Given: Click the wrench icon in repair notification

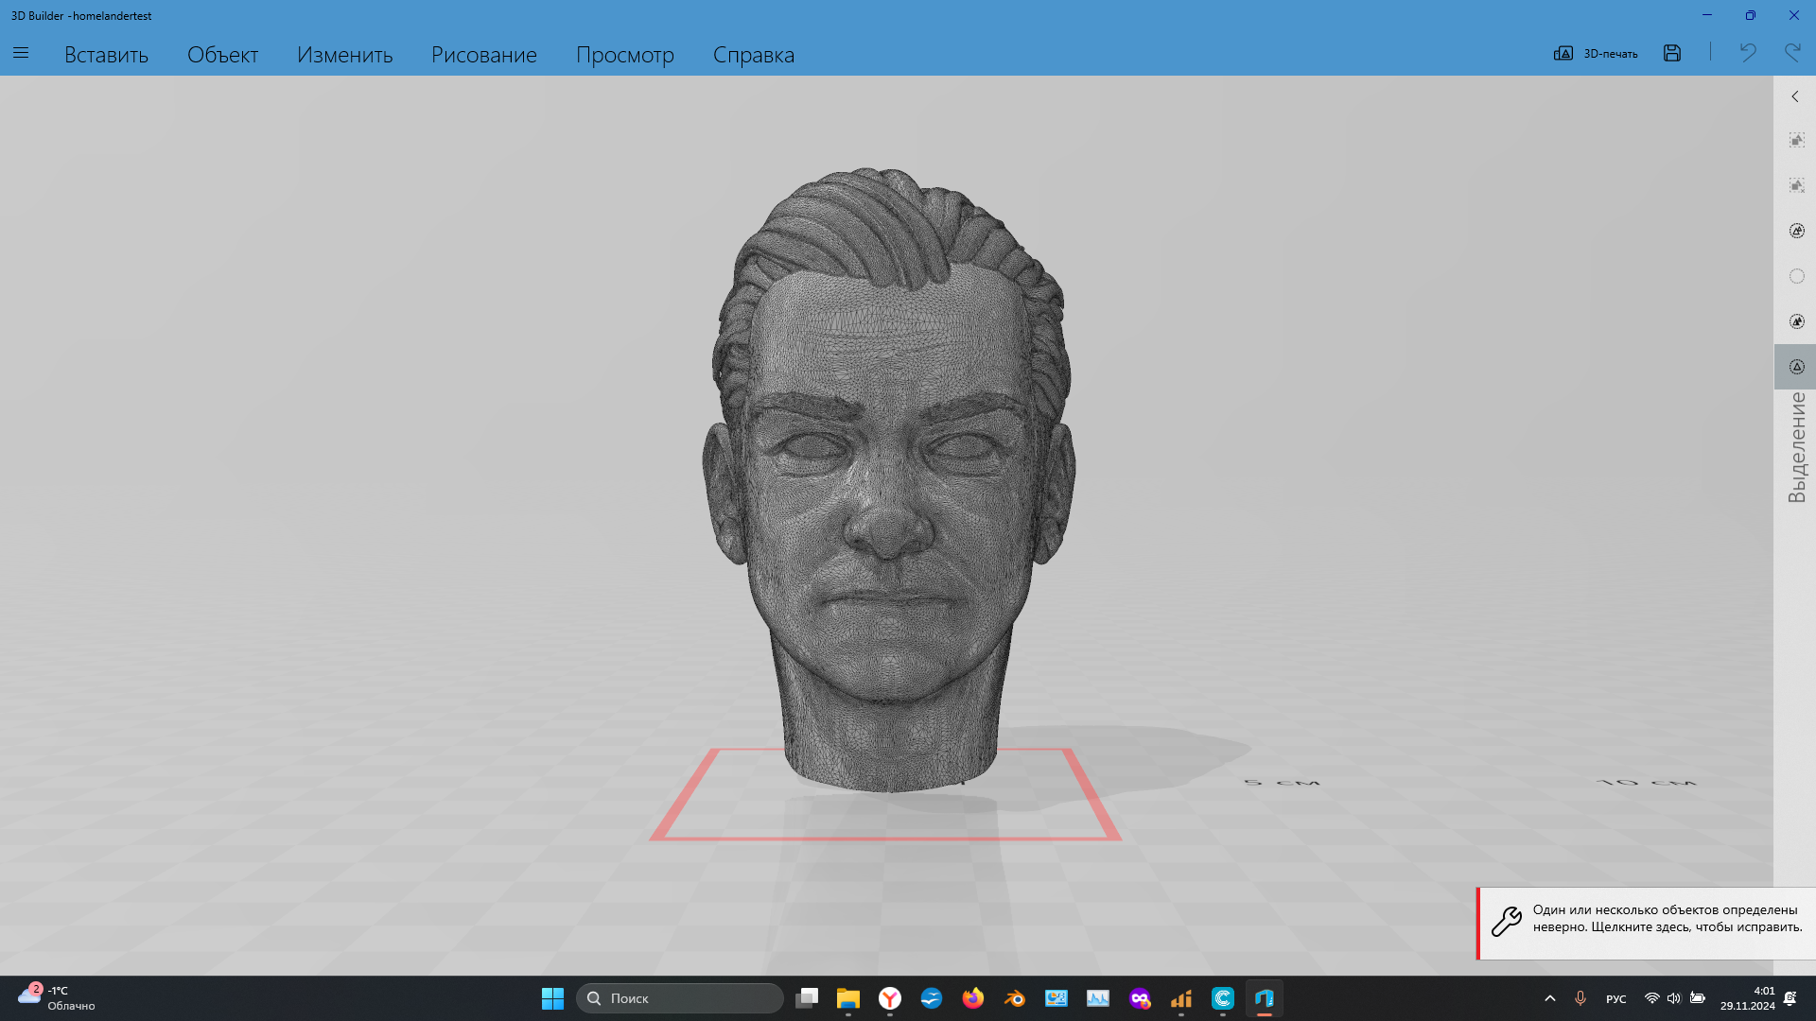Looking at the screenshot, I should pos(1506,921).
